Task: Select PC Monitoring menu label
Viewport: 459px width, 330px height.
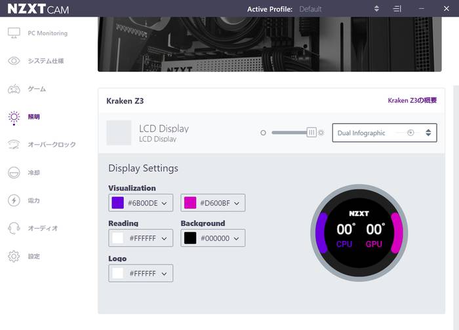Action: [x=47, y=33]
